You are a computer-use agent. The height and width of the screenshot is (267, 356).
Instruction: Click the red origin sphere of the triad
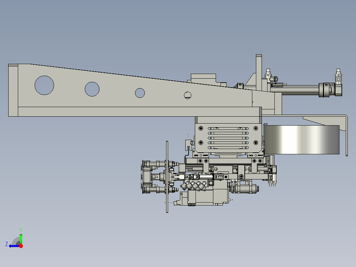(x=21, y=246)
